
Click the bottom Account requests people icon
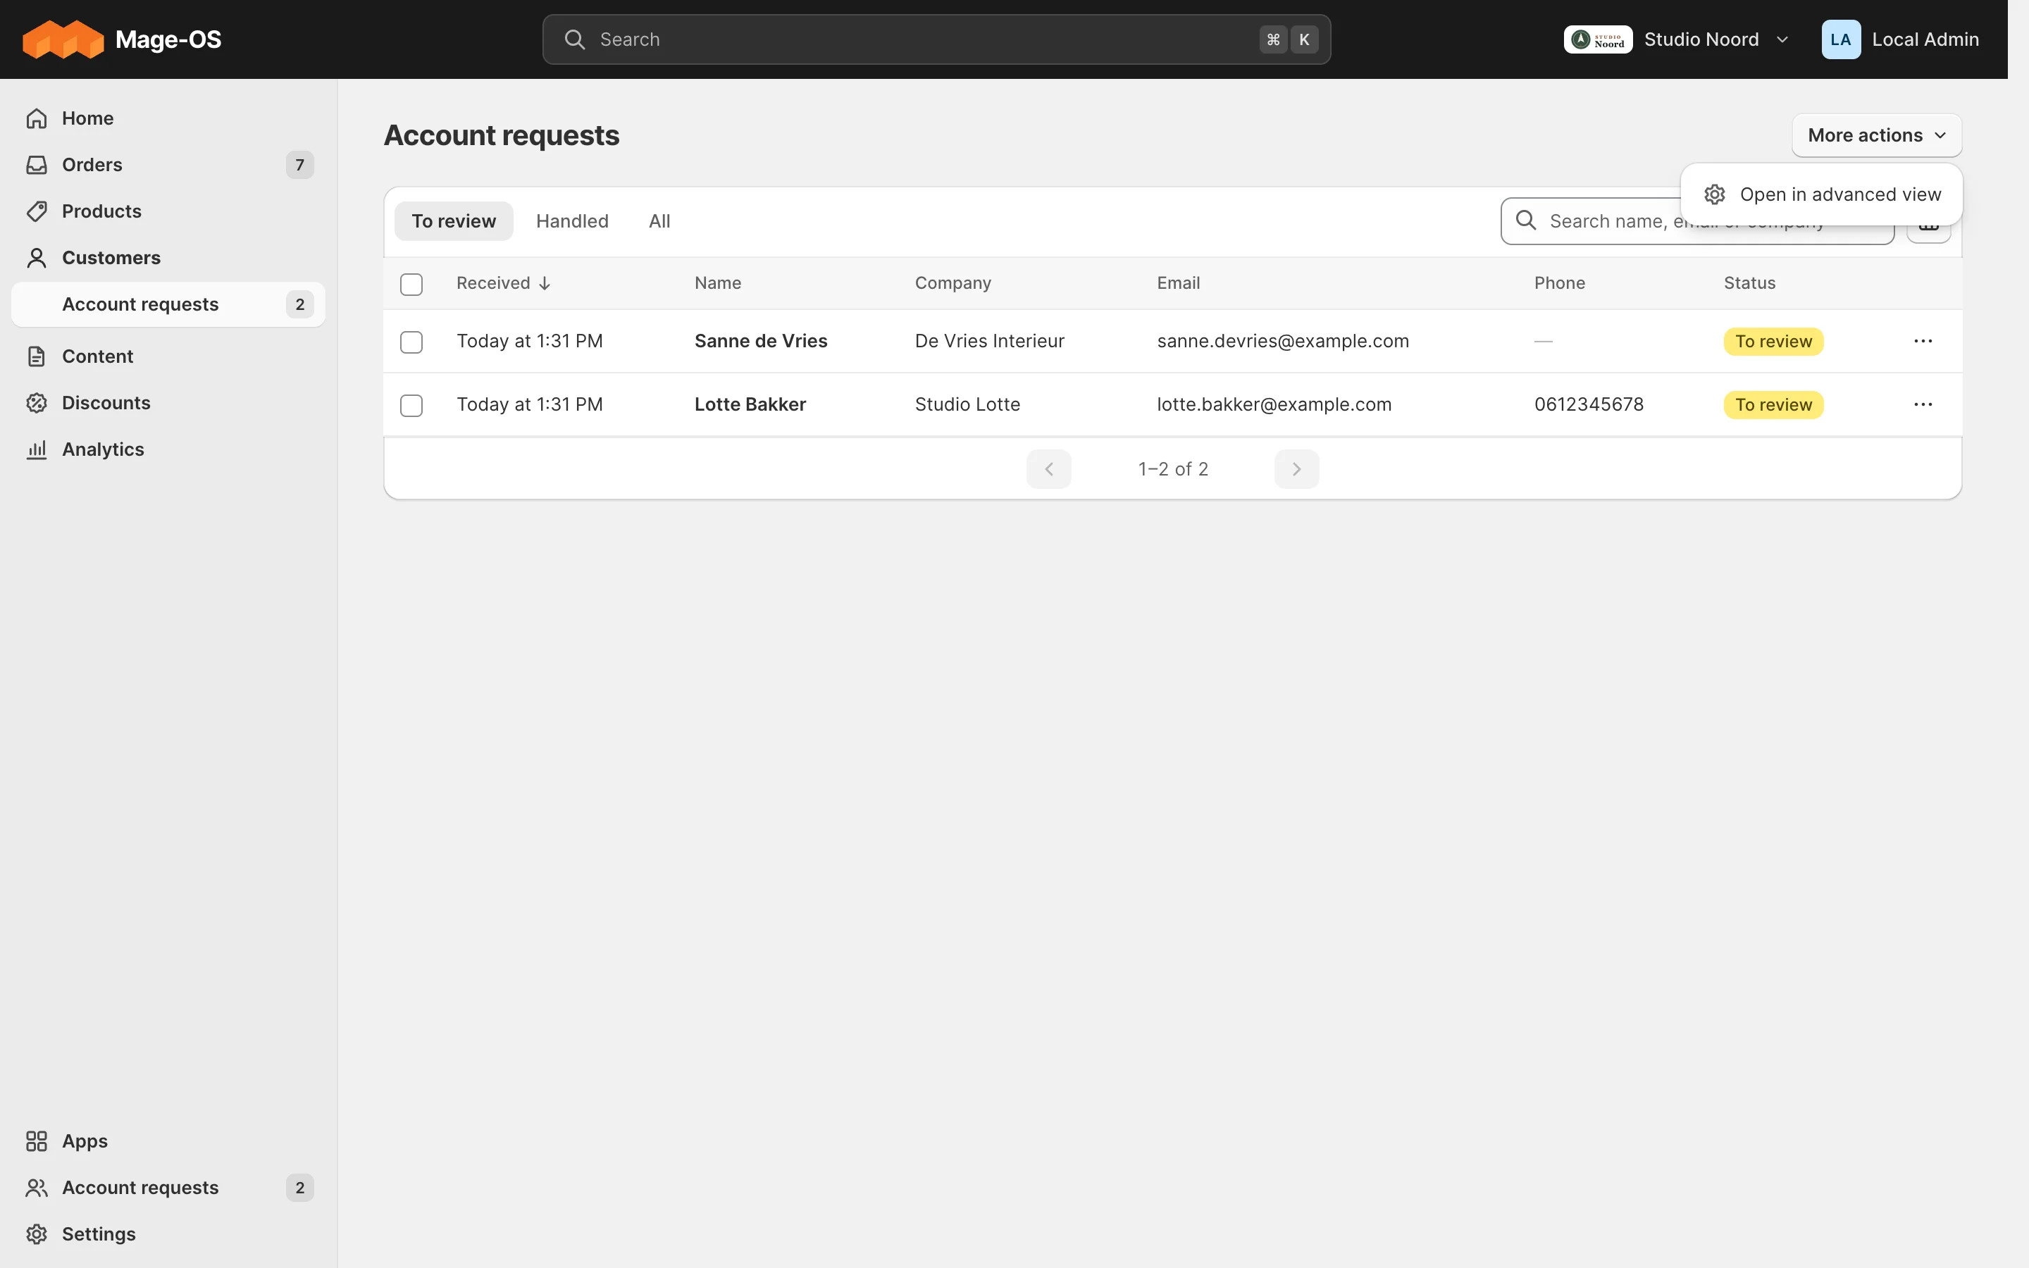click(36, 1188)
